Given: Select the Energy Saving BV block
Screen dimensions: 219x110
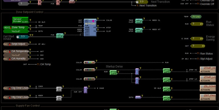Looking at the screenshot, I should pos(197,39).
